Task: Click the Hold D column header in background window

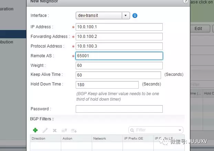Action: click(209, 93)
